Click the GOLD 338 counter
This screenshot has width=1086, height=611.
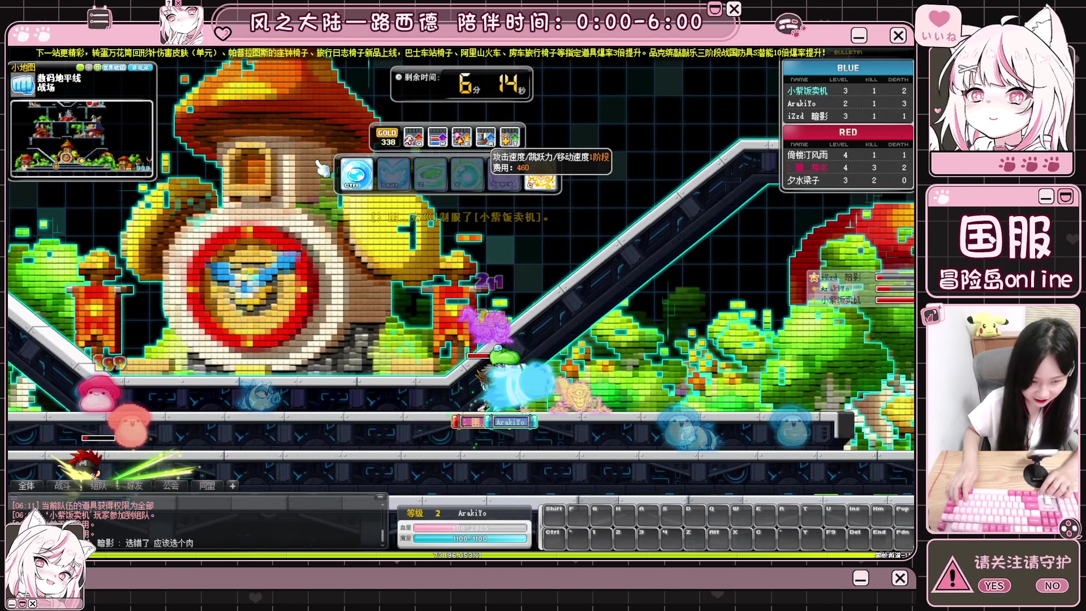pyautogui.click(x=387, y=137)
